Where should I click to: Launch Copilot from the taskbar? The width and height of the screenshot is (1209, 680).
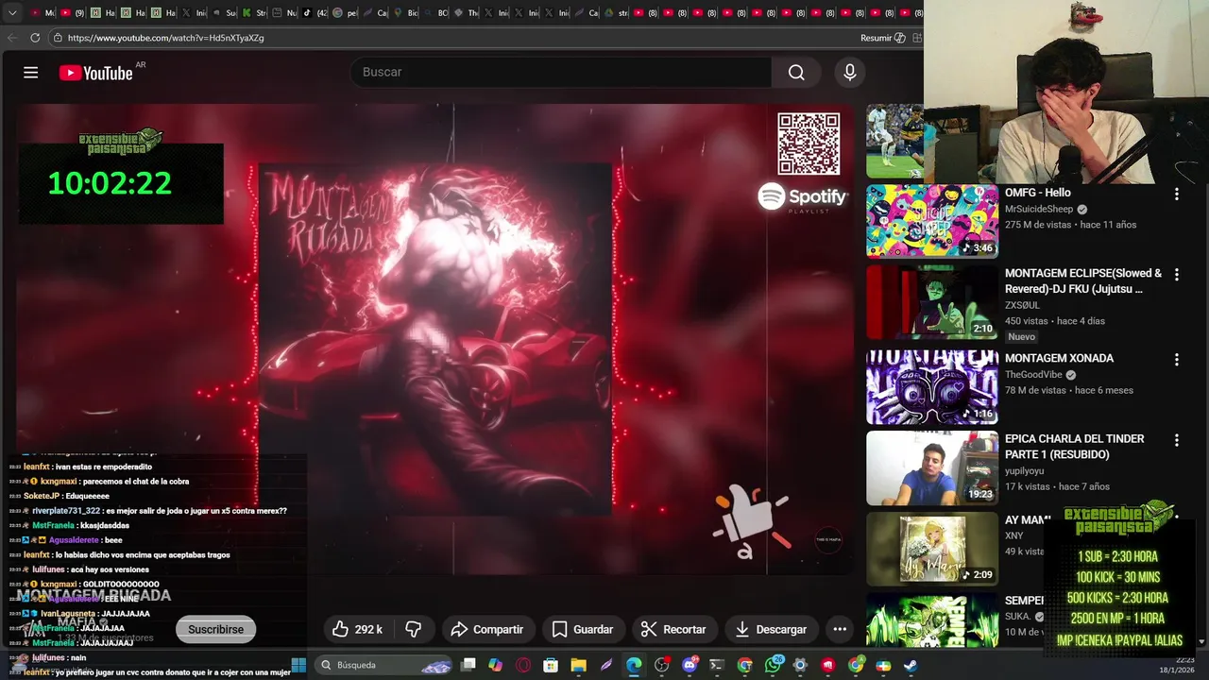pyautogui.click(x=495, y=665)
